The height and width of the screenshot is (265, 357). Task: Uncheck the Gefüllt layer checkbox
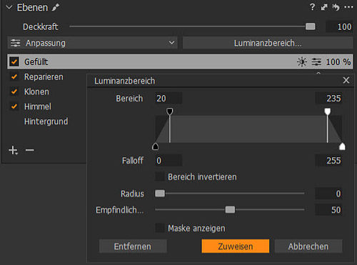tap(14, 61)
